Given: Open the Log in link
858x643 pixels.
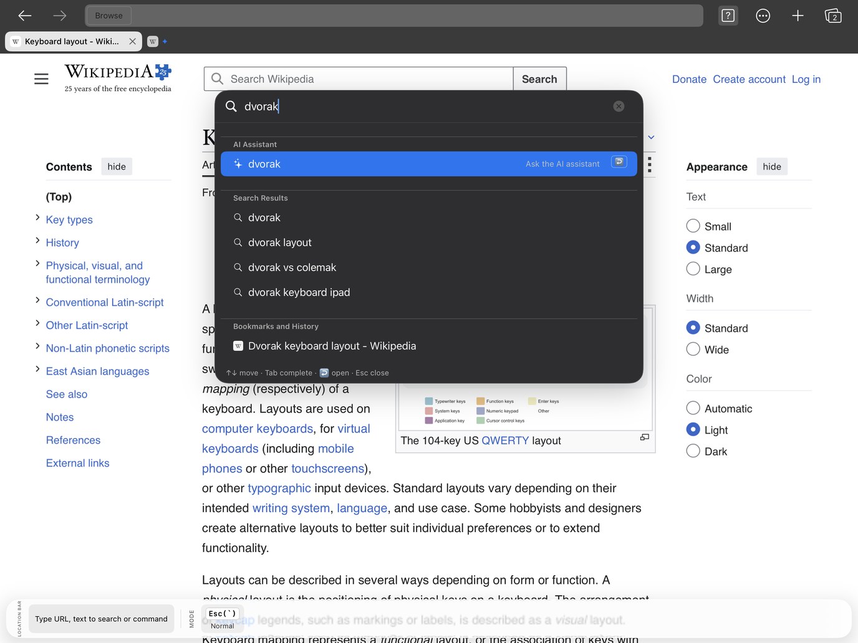Looking at the screenshot, I should point(806,79).
